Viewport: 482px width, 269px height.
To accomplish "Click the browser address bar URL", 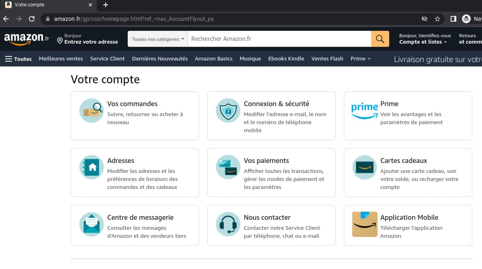I will [133, 19].
